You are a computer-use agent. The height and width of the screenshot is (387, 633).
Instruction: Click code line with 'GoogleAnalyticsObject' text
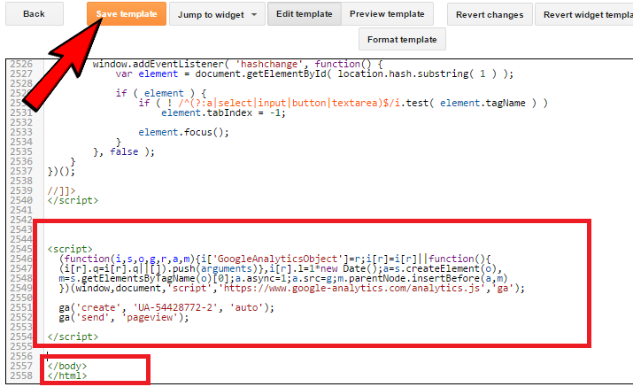275,259
